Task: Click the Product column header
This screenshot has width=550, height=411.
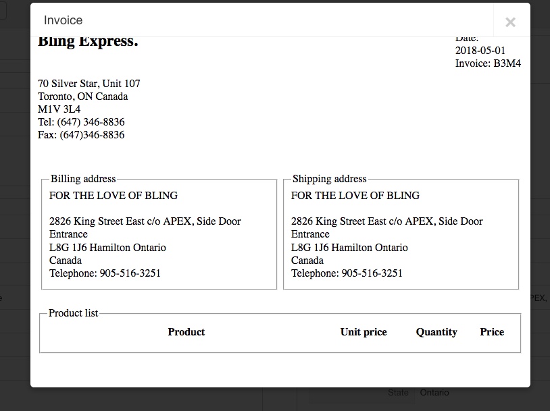Action: [186, 332]
